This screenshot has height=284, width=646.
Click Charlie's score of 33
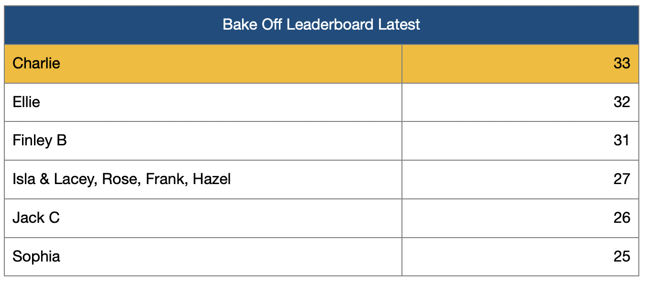tap(622, 64)
